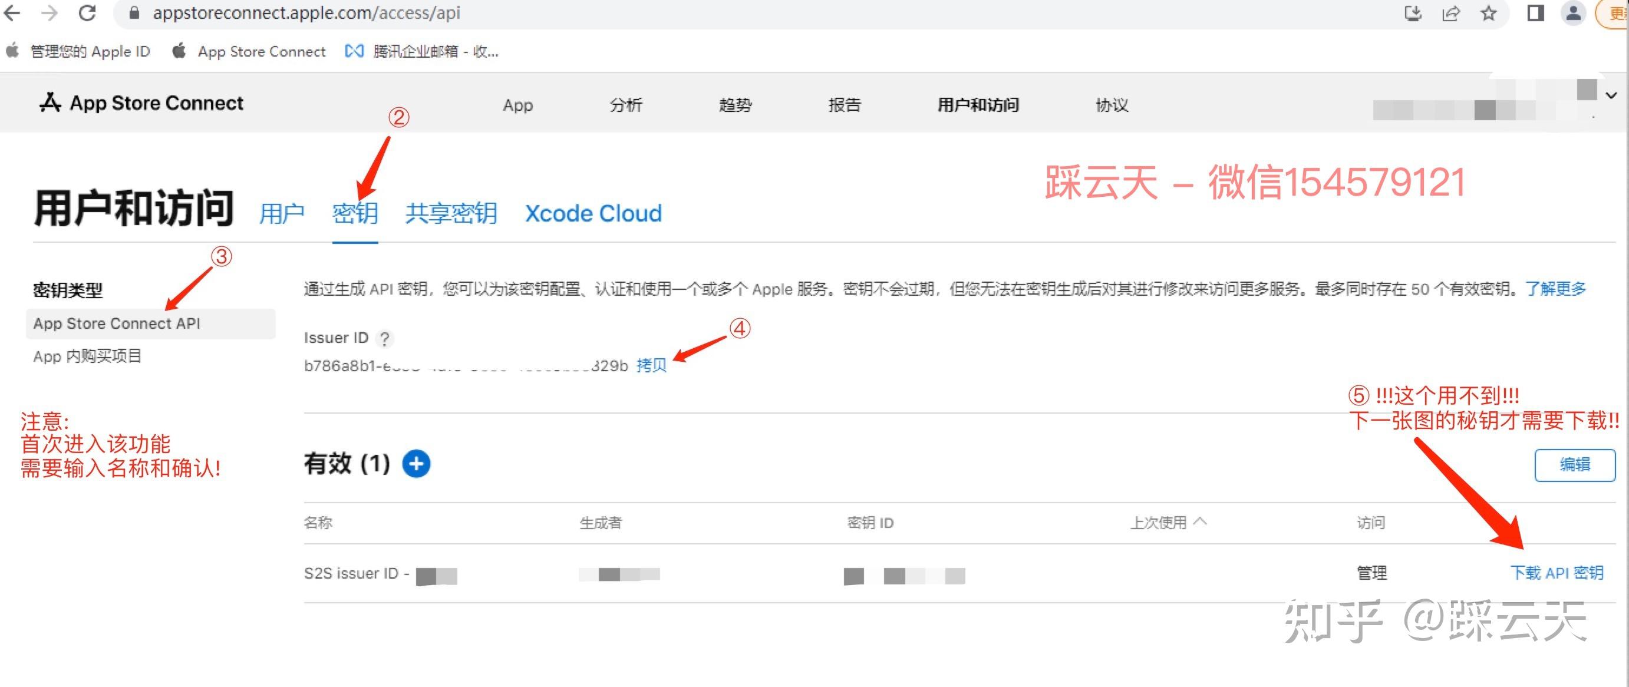Click the add key plus icon
The height and width of the screenshot is (687, 1629).
417,463
